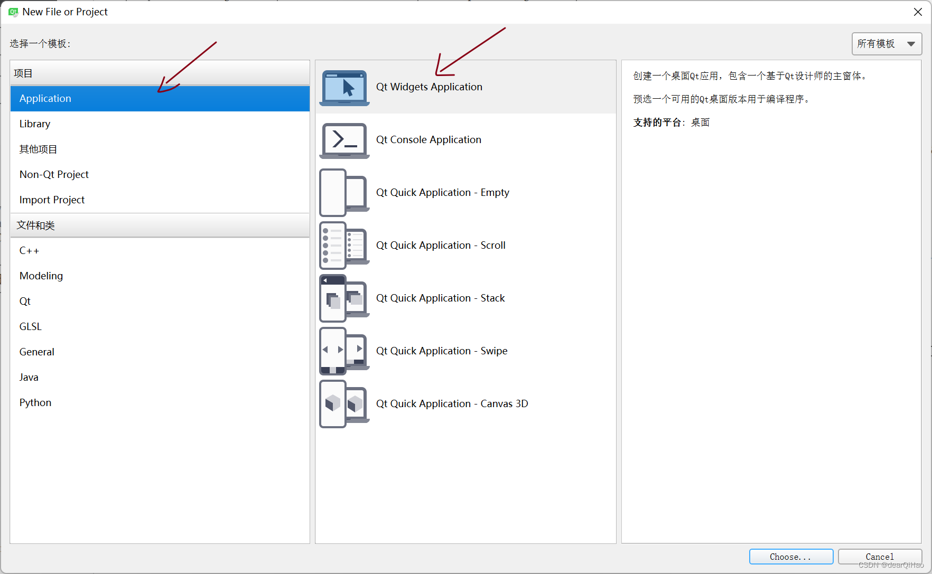This screenshot has width=932, height=574.
Task: Click the Qt Quick Application - Empty label
Action: click(443, 193)
